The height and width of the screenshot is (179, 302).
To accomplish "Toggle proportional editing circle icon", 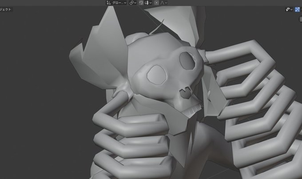I will point(157,3).
